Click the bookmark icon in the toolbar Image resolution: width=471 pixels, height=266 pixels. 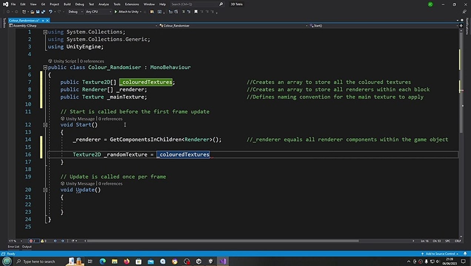pos(196,12)
